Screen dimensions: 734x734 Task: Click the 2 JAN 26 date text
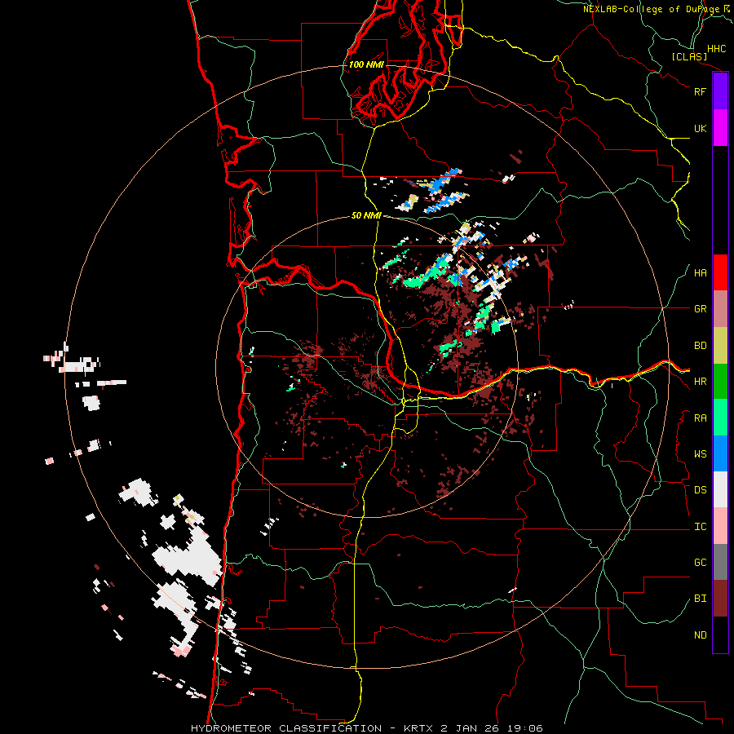point(470,728)
